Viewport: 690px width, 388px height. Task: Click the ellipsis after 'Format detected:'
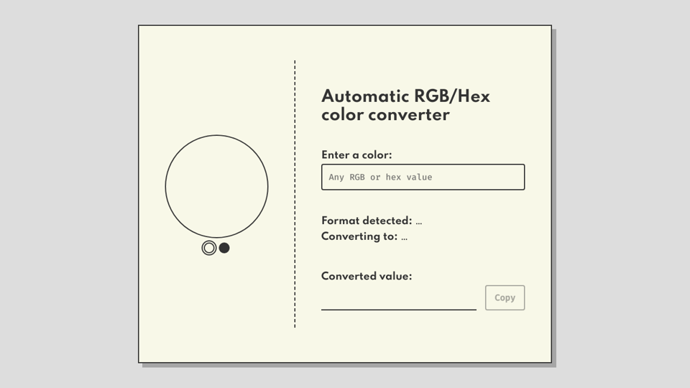[x=419, y=222]
